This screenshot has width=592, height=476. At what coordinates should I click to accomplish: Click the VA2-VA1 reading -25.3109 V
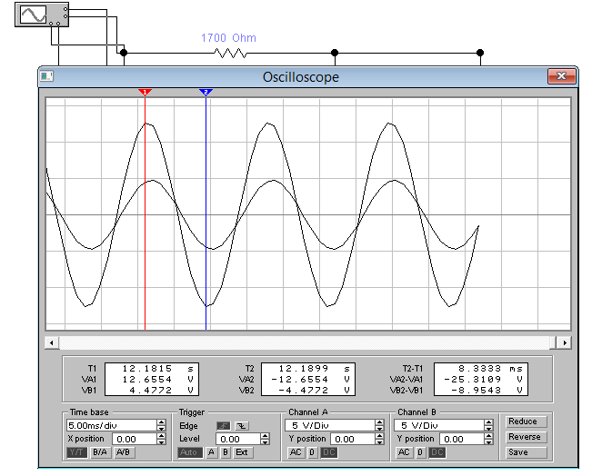pyautogui.click(x=481, y=380)
